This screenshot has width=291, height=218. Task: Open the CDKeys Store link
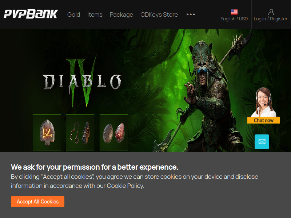[x=159, y=15]
